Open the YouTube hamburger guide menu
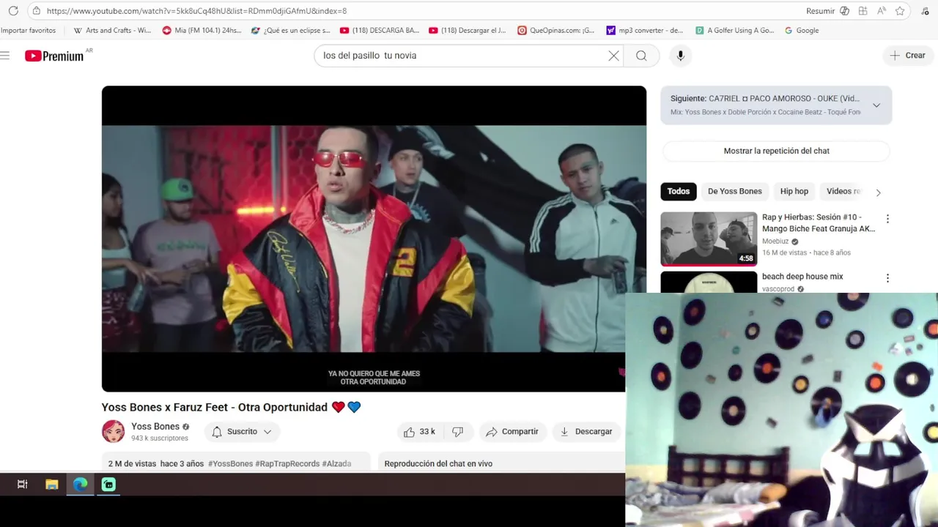Viewport: 938px width, 527px height. 5,56
